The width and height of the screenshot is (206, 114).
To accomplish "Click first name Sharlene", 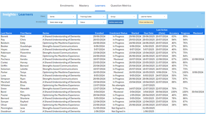I will click(25, 98).
